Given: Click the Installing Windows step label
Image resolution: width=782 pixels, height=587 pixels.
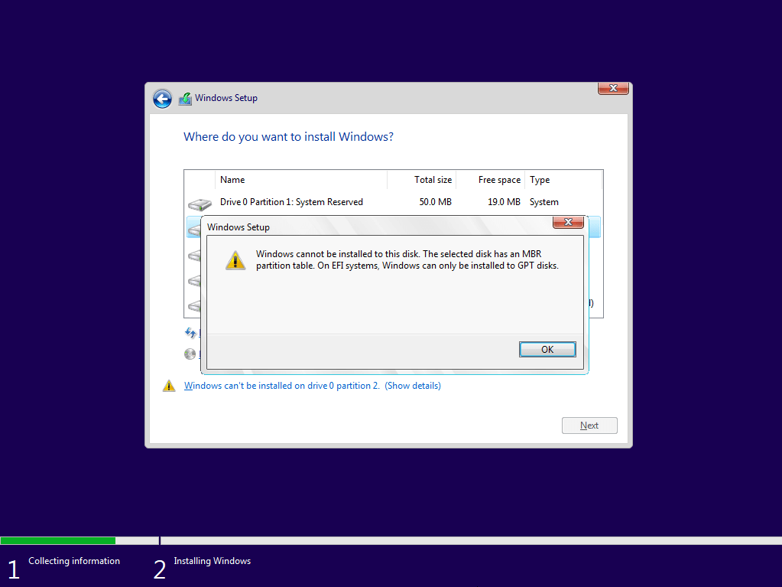Looking at the screenshot, I should coord(212,561).
